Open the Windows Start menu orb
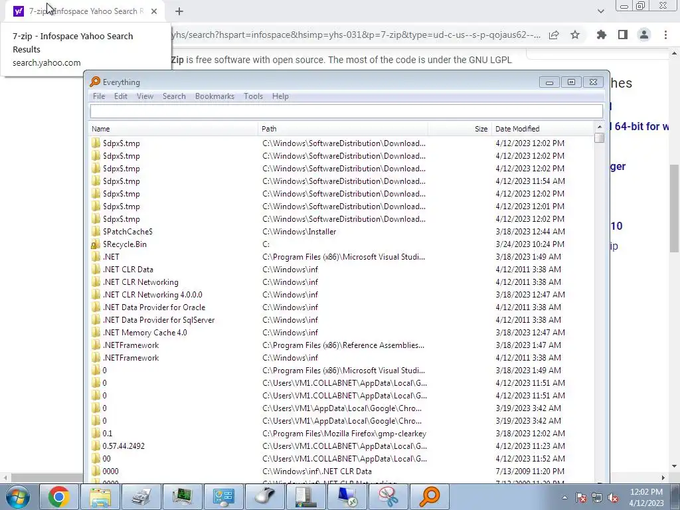Viewport: 680px width, 510px height. [17, 497]
